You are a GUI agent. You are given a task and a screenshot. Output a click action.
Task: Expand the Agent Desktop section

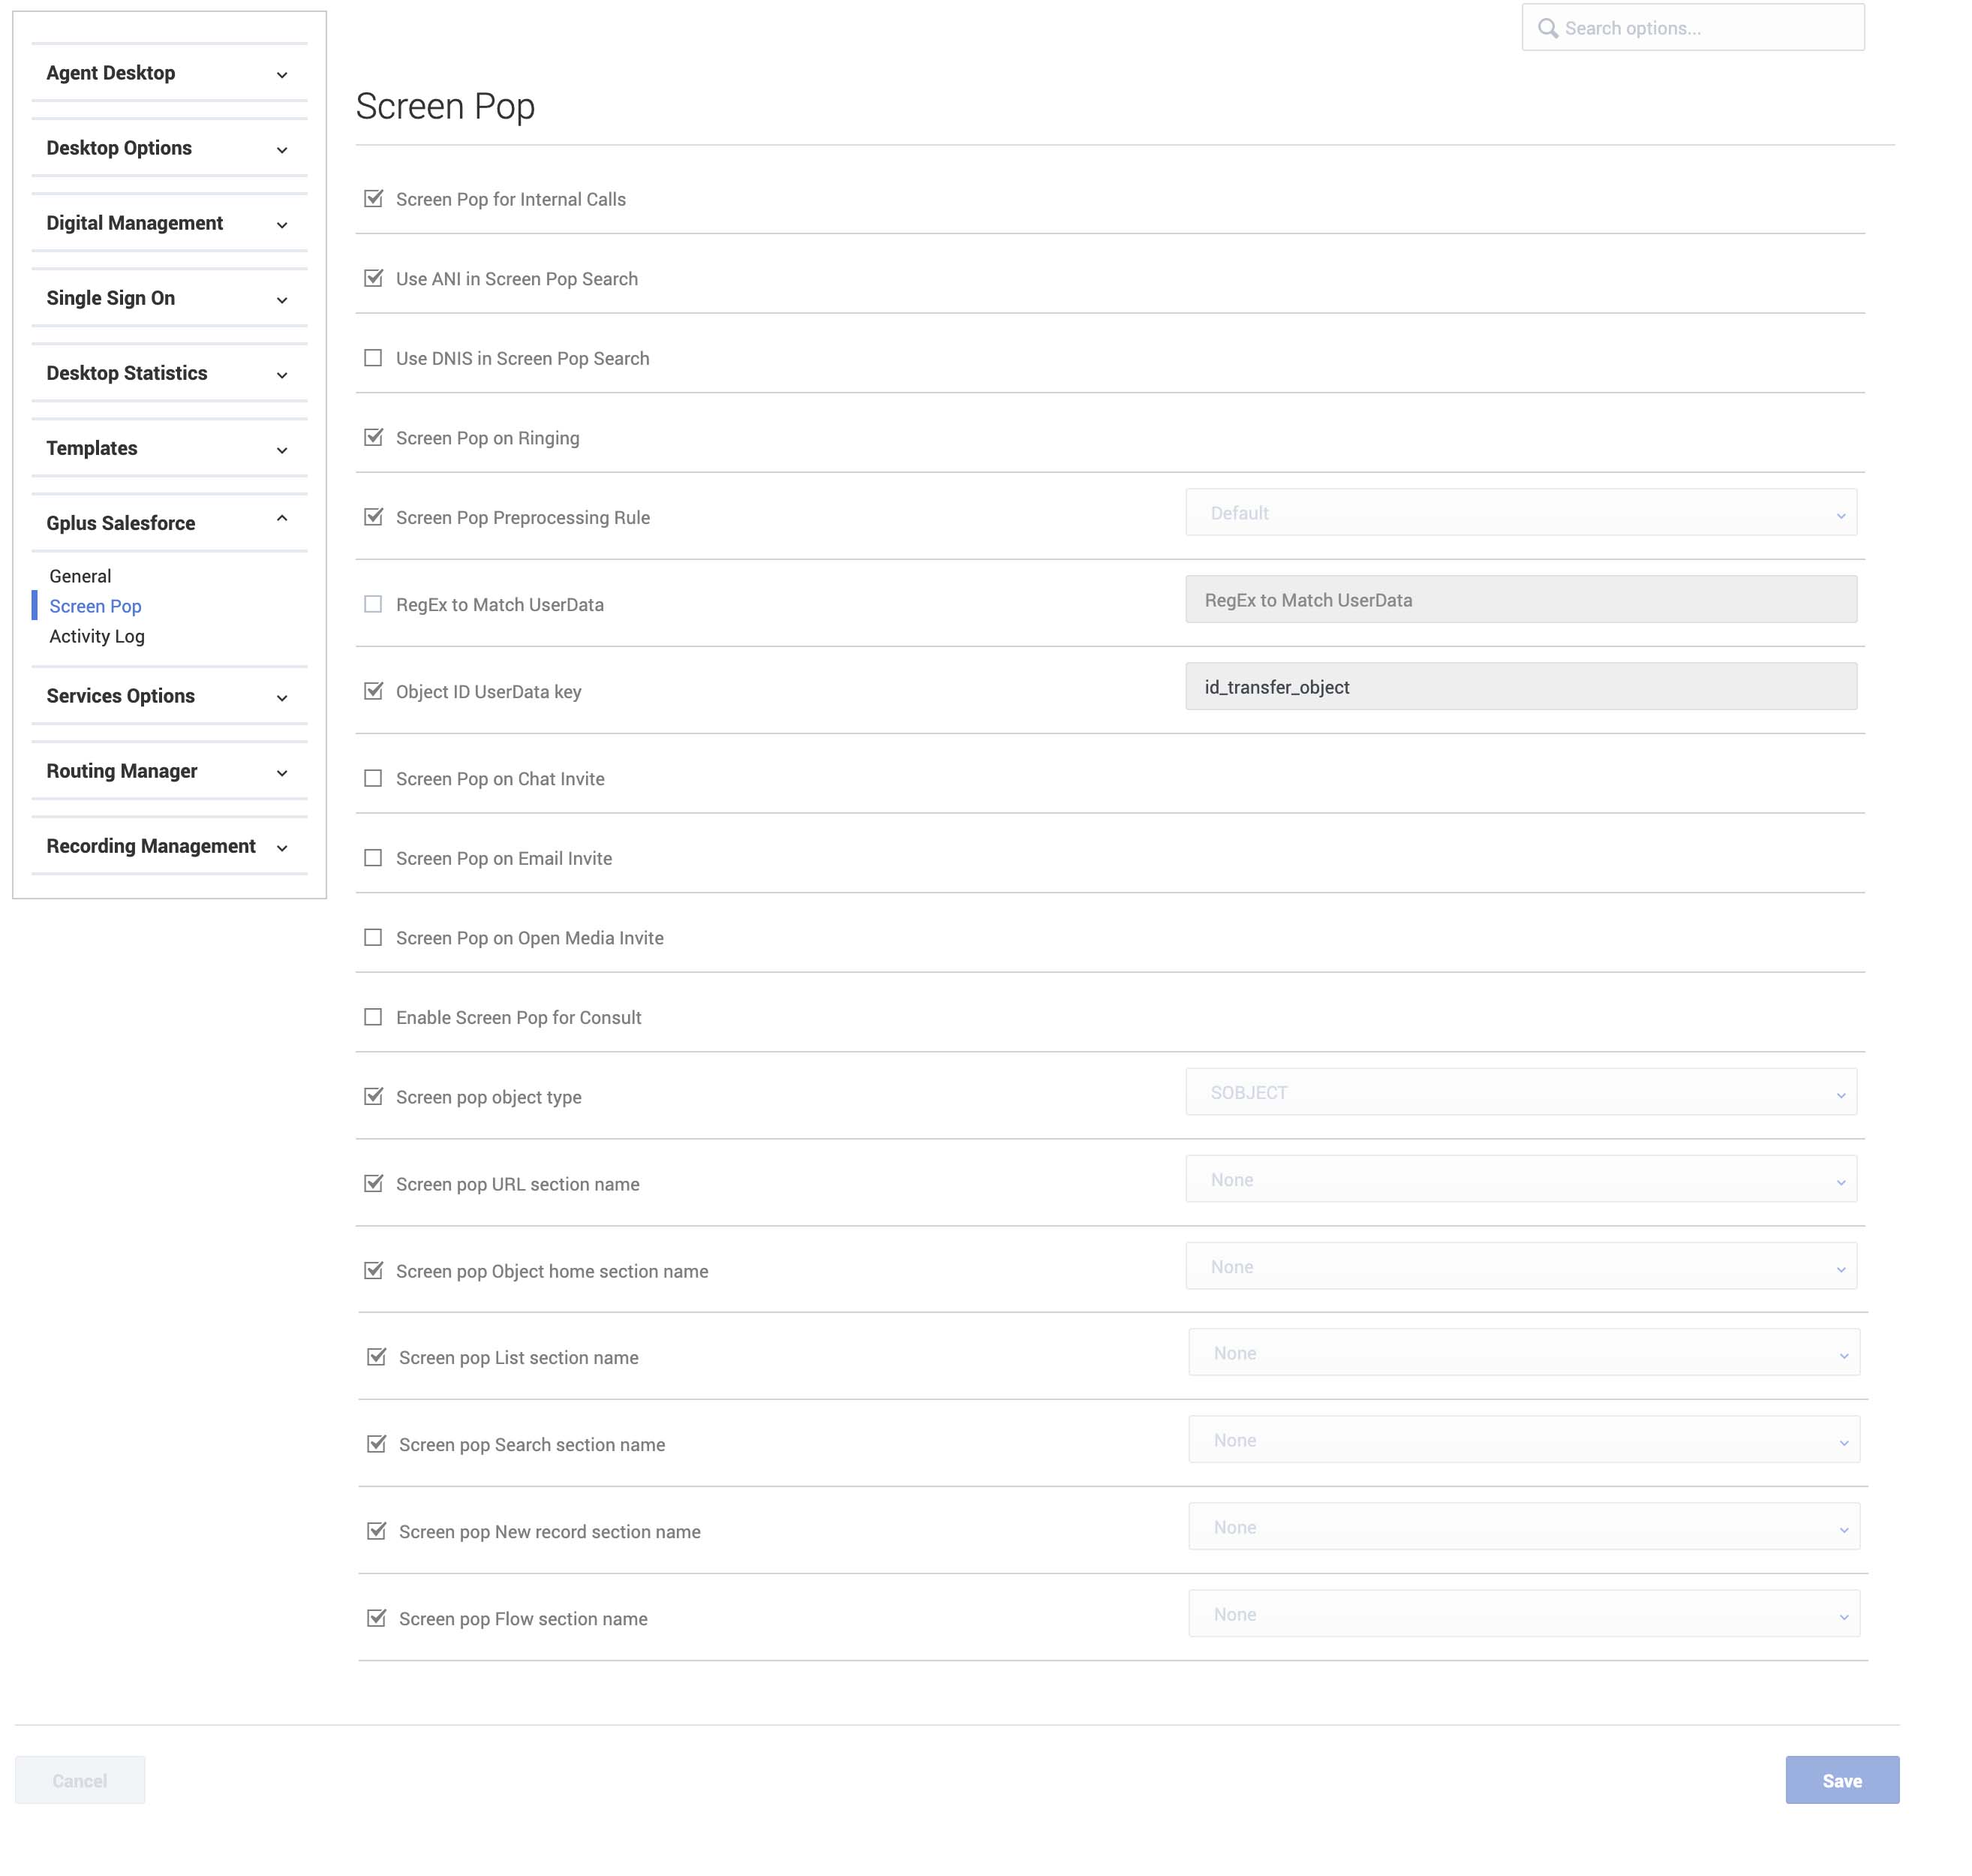click(x=110, y=73)
